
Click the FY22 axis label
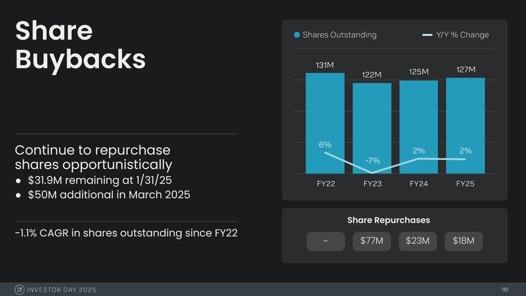pos(326,184)
